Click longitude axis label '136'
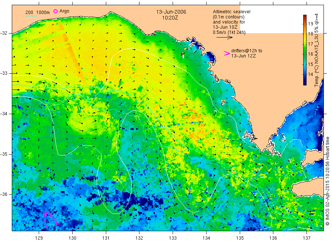 [273, 238]
